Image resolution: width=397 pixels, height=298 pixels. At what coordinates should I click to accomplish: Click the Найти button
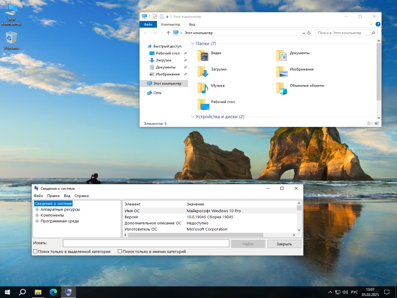[248, 244]
